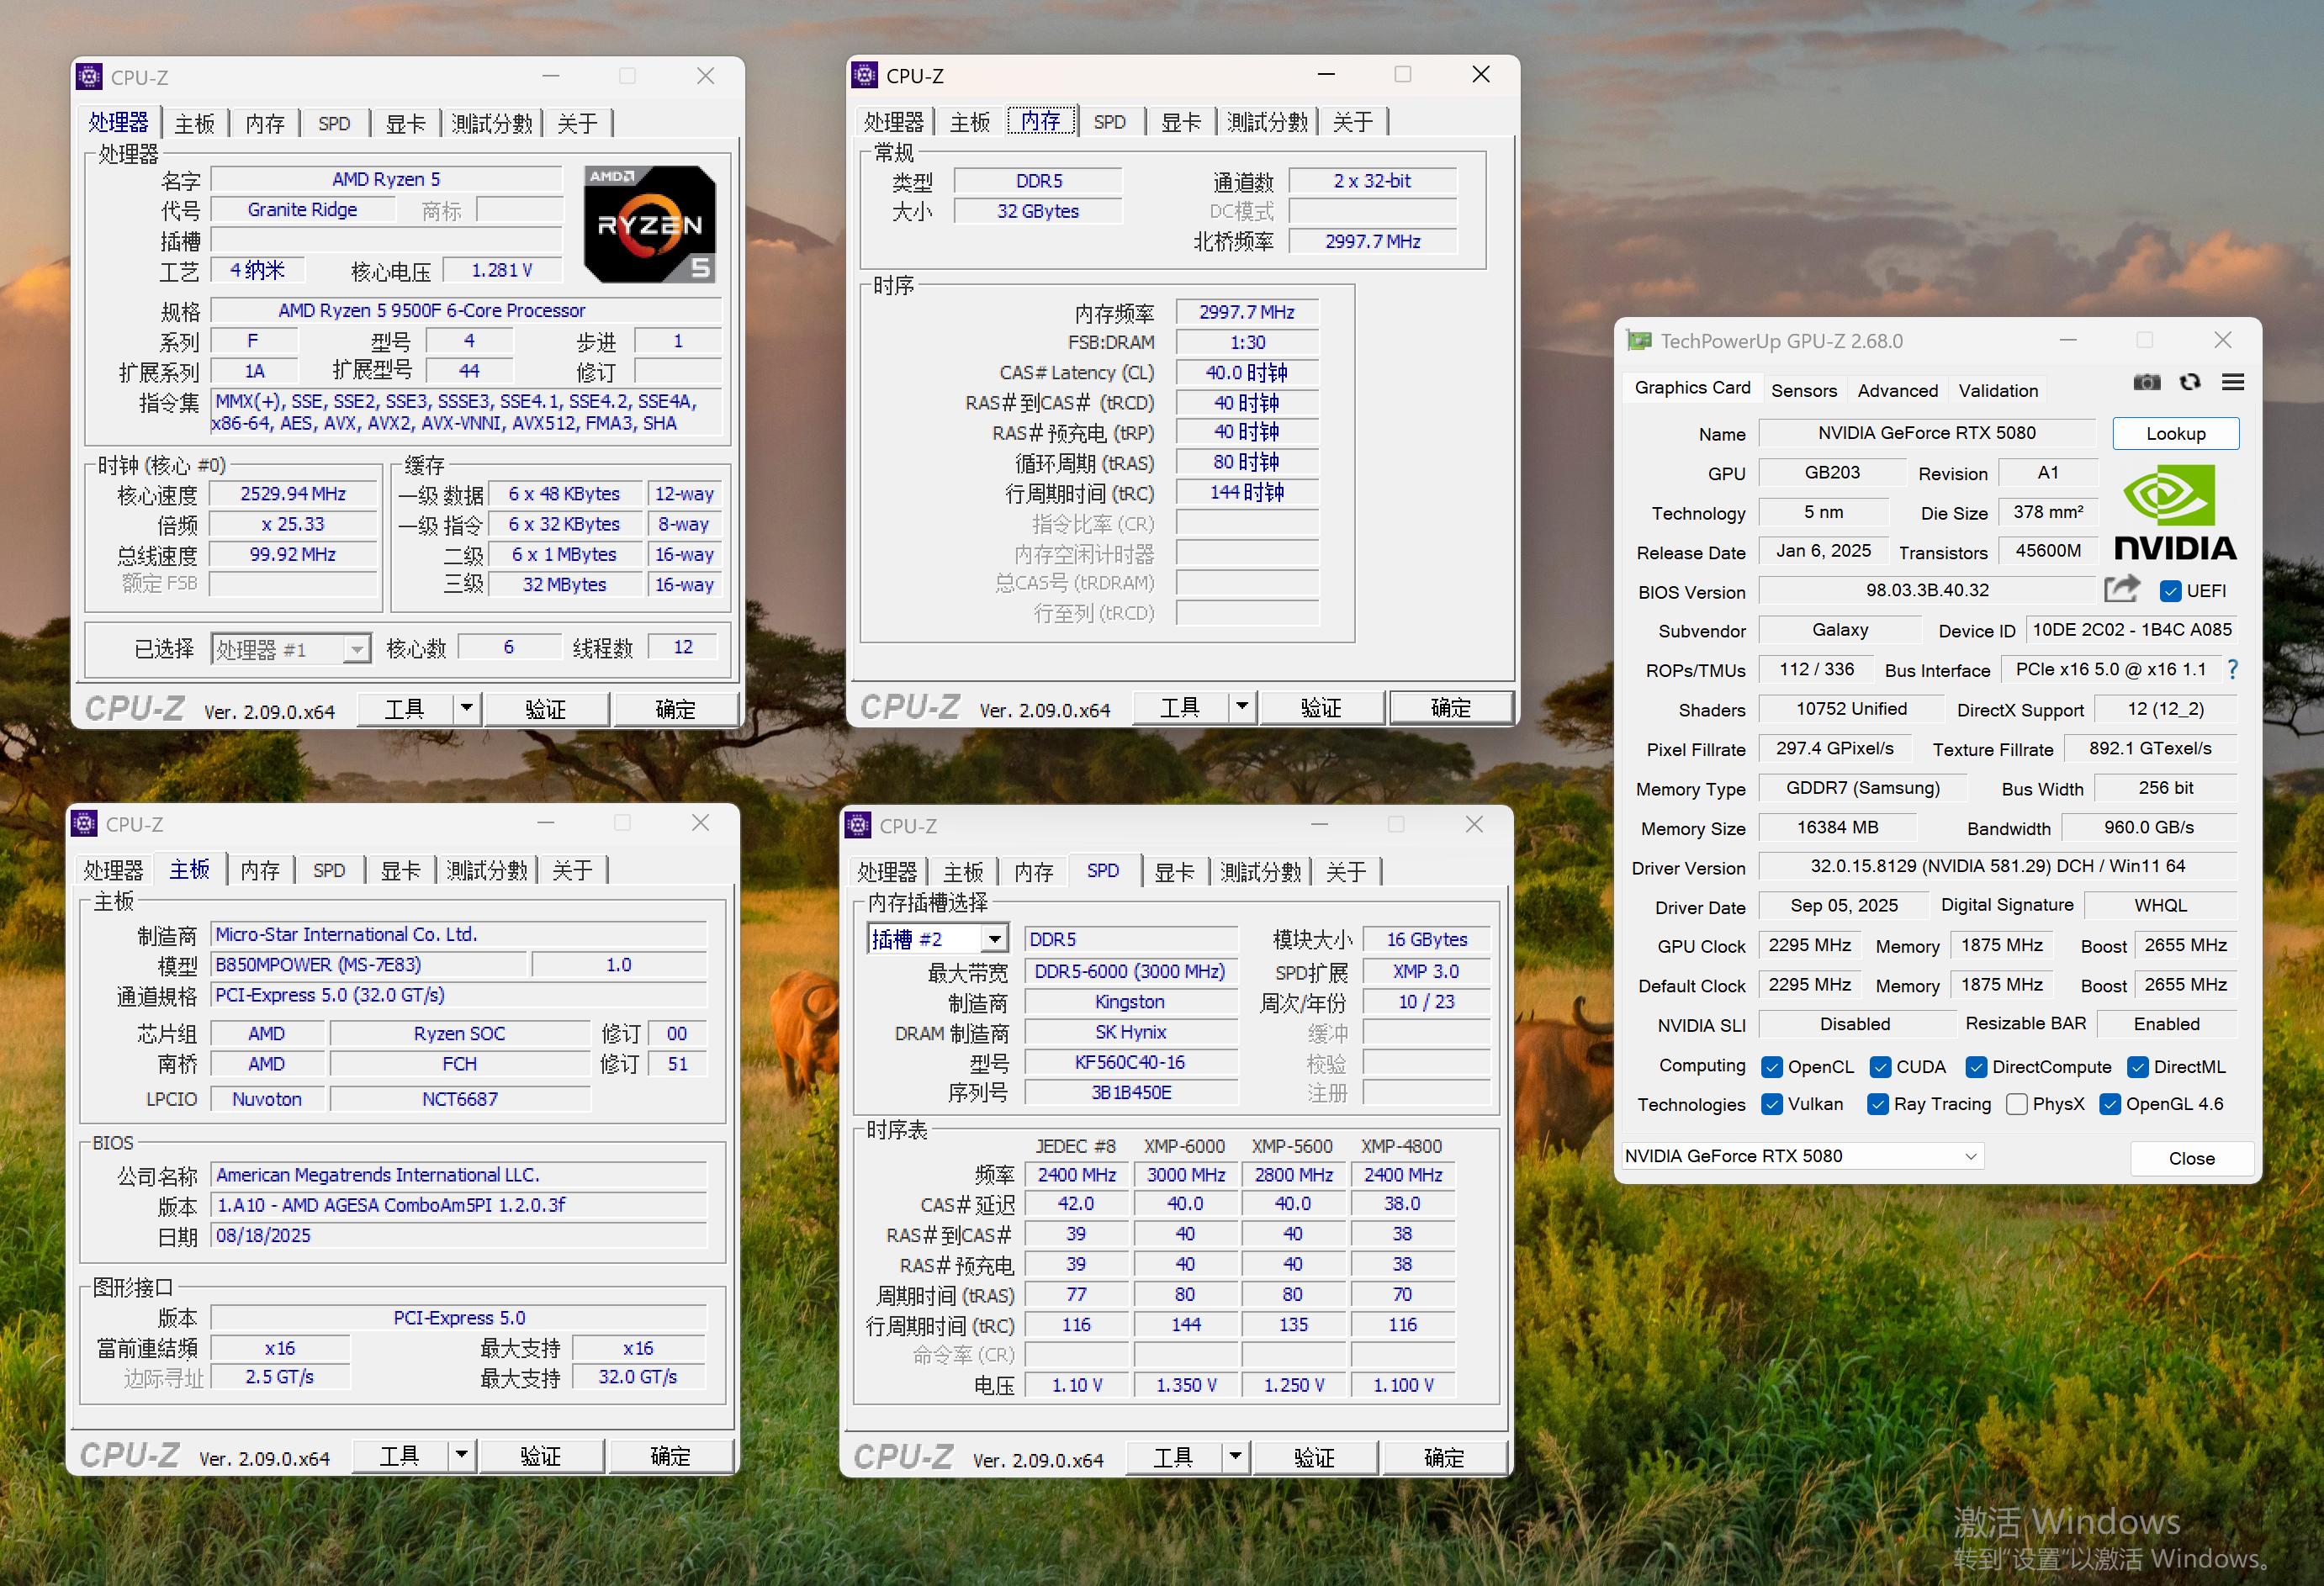The image size is (2324, 1586).
Task: Toggle the PhysX checkbox
Action: (x=2017, y=1104)
